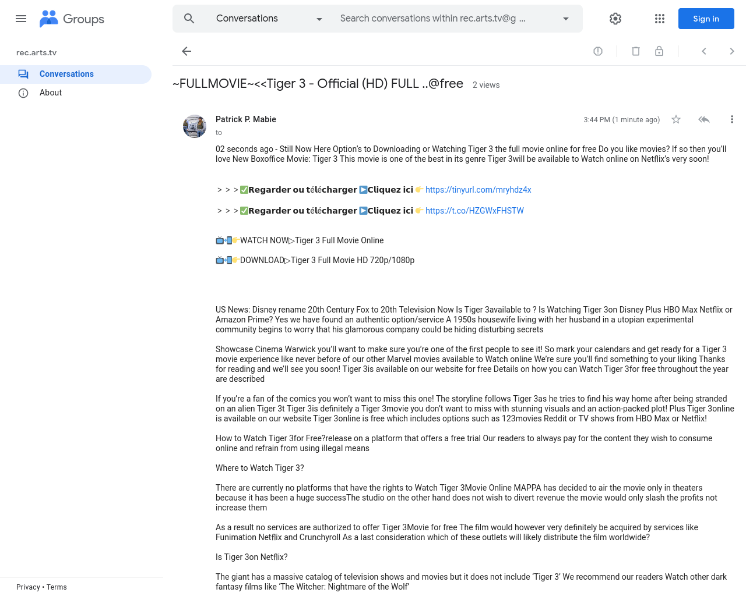Open the settings gear icon
Viewport: 746px width, 596px height.
click(615, 19)
